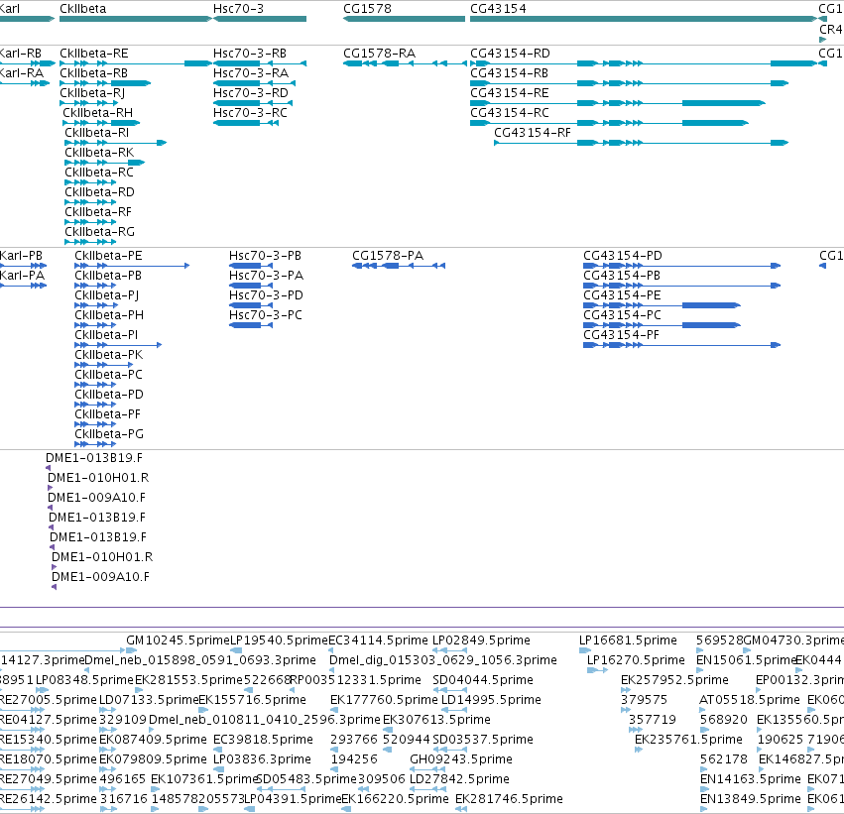Select transcript label Hsc70-3-RD

pos(251,93)
